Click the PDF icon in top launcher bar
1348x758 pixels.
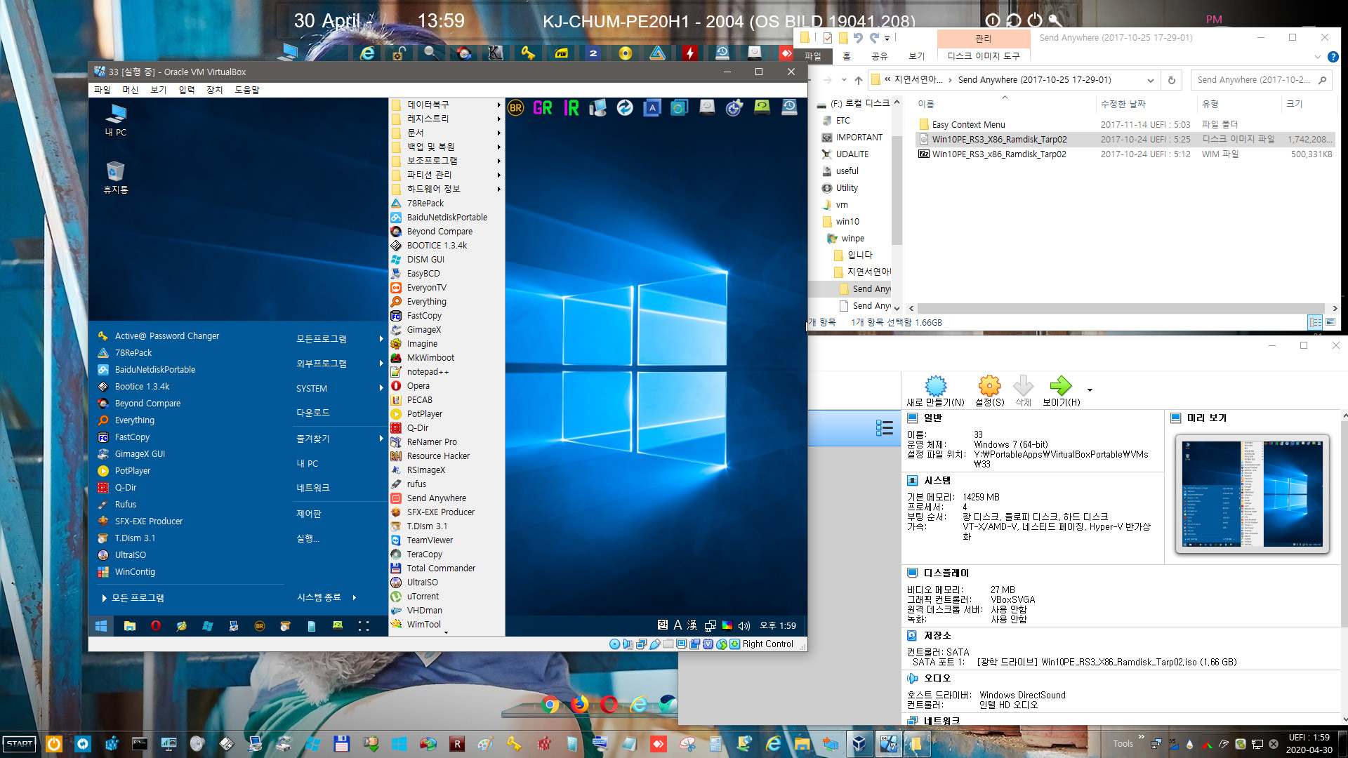pyautogui.click(x=561, y=53)
